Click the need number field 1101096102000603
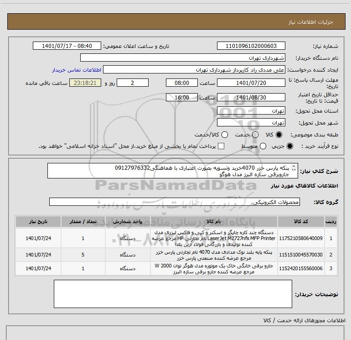The width and height of the screenshot is (351, 340). 251,46
